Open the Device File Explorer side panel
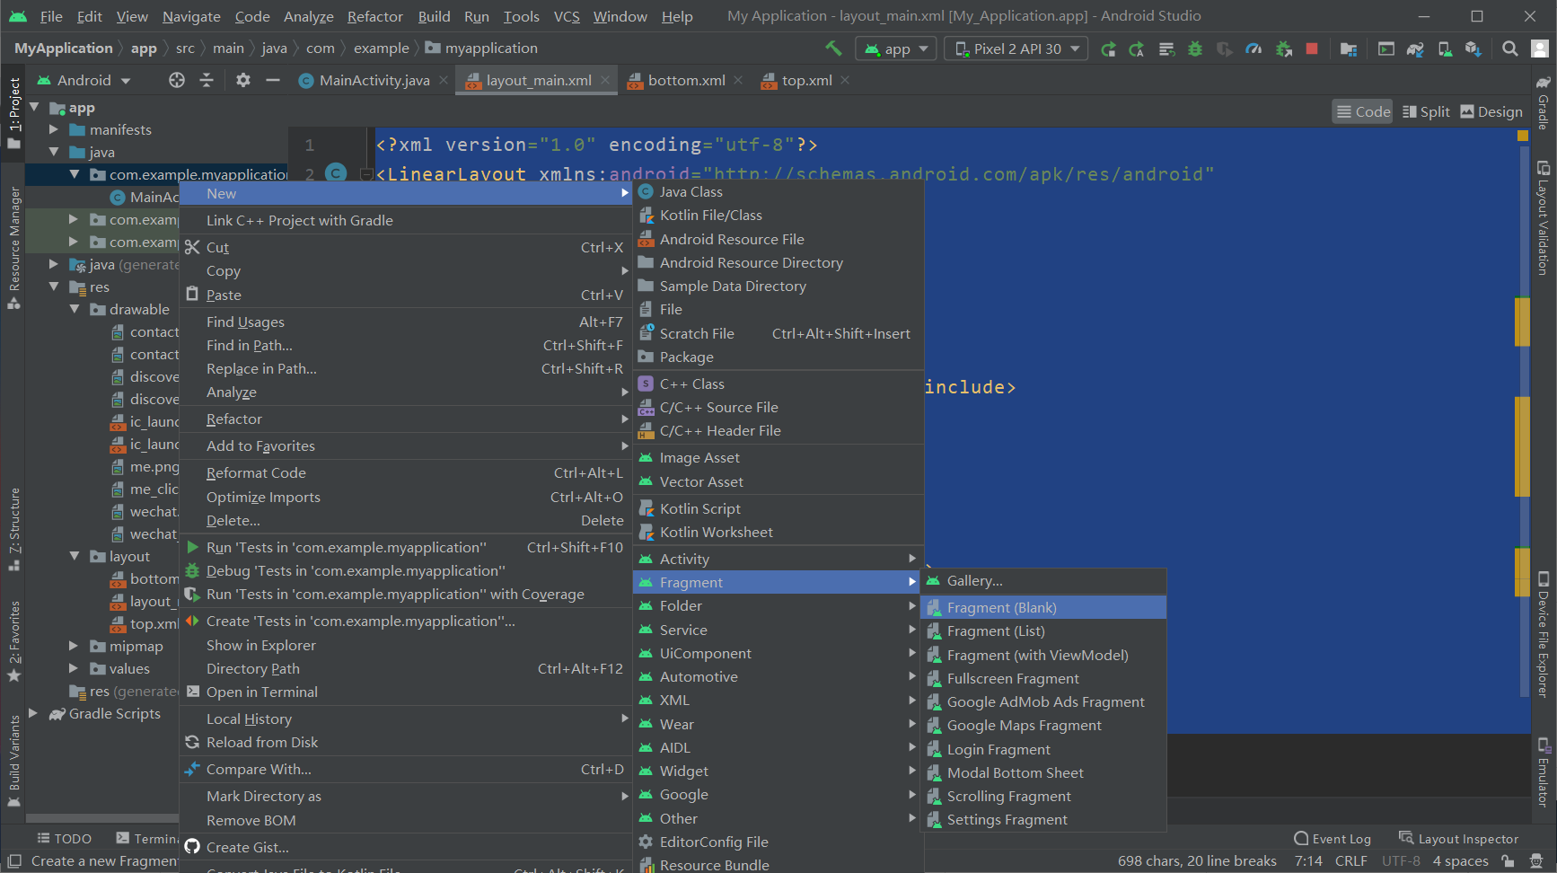This screenshot has width=1557, height=873. coord(1544,635)
